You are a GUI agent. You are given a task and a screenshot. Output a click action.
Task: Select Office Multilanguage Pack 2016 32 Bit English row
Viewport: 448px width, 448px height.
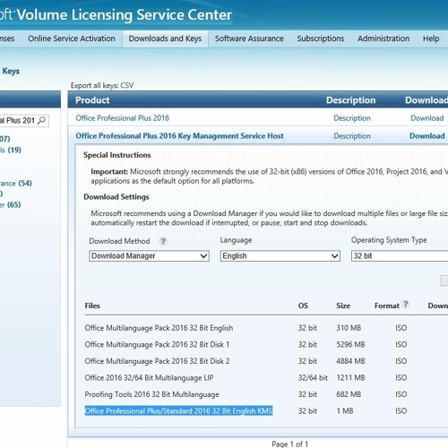click(x=159, y=328)
